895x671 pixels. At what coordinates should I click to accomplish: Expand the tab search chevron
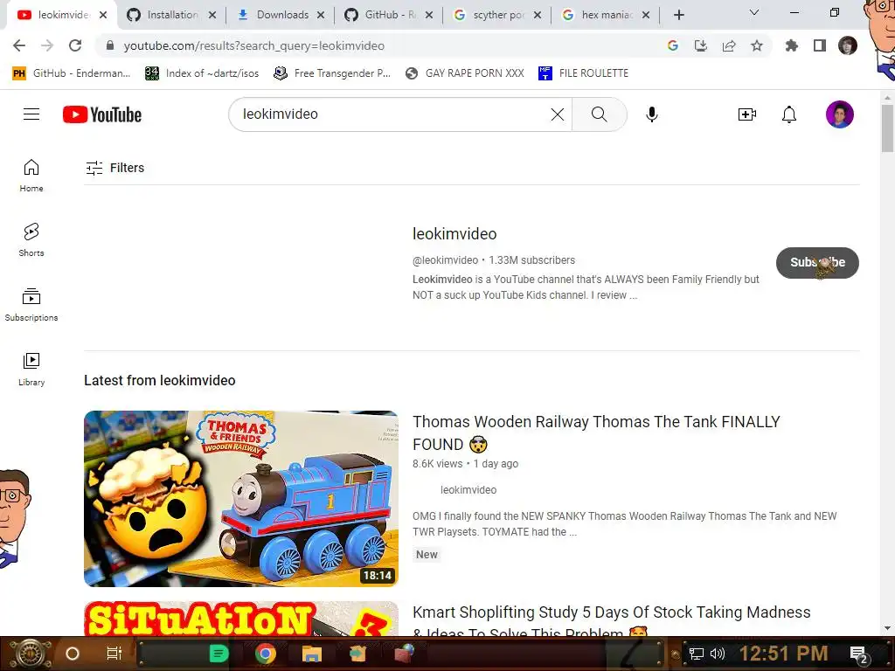[x=754, y=12]
